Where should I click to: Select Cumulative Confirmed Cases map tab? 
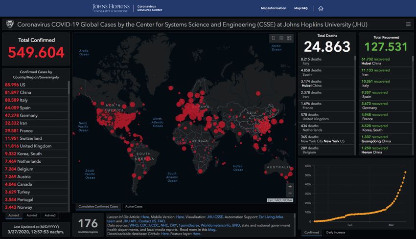coord(98,206)
